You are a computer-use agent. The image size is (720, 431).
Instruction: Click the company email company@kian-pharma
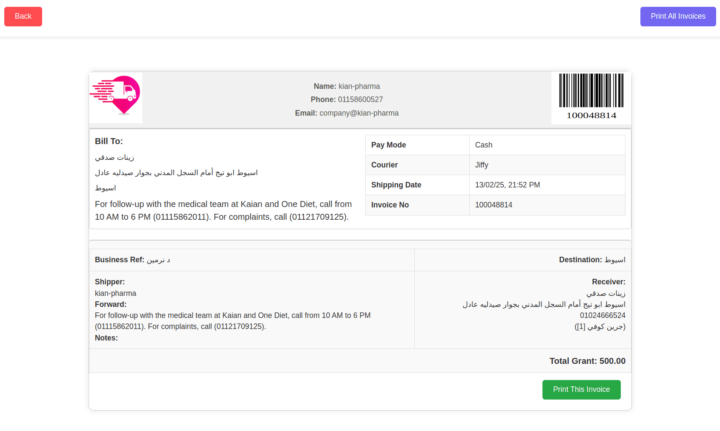[359, 113]
